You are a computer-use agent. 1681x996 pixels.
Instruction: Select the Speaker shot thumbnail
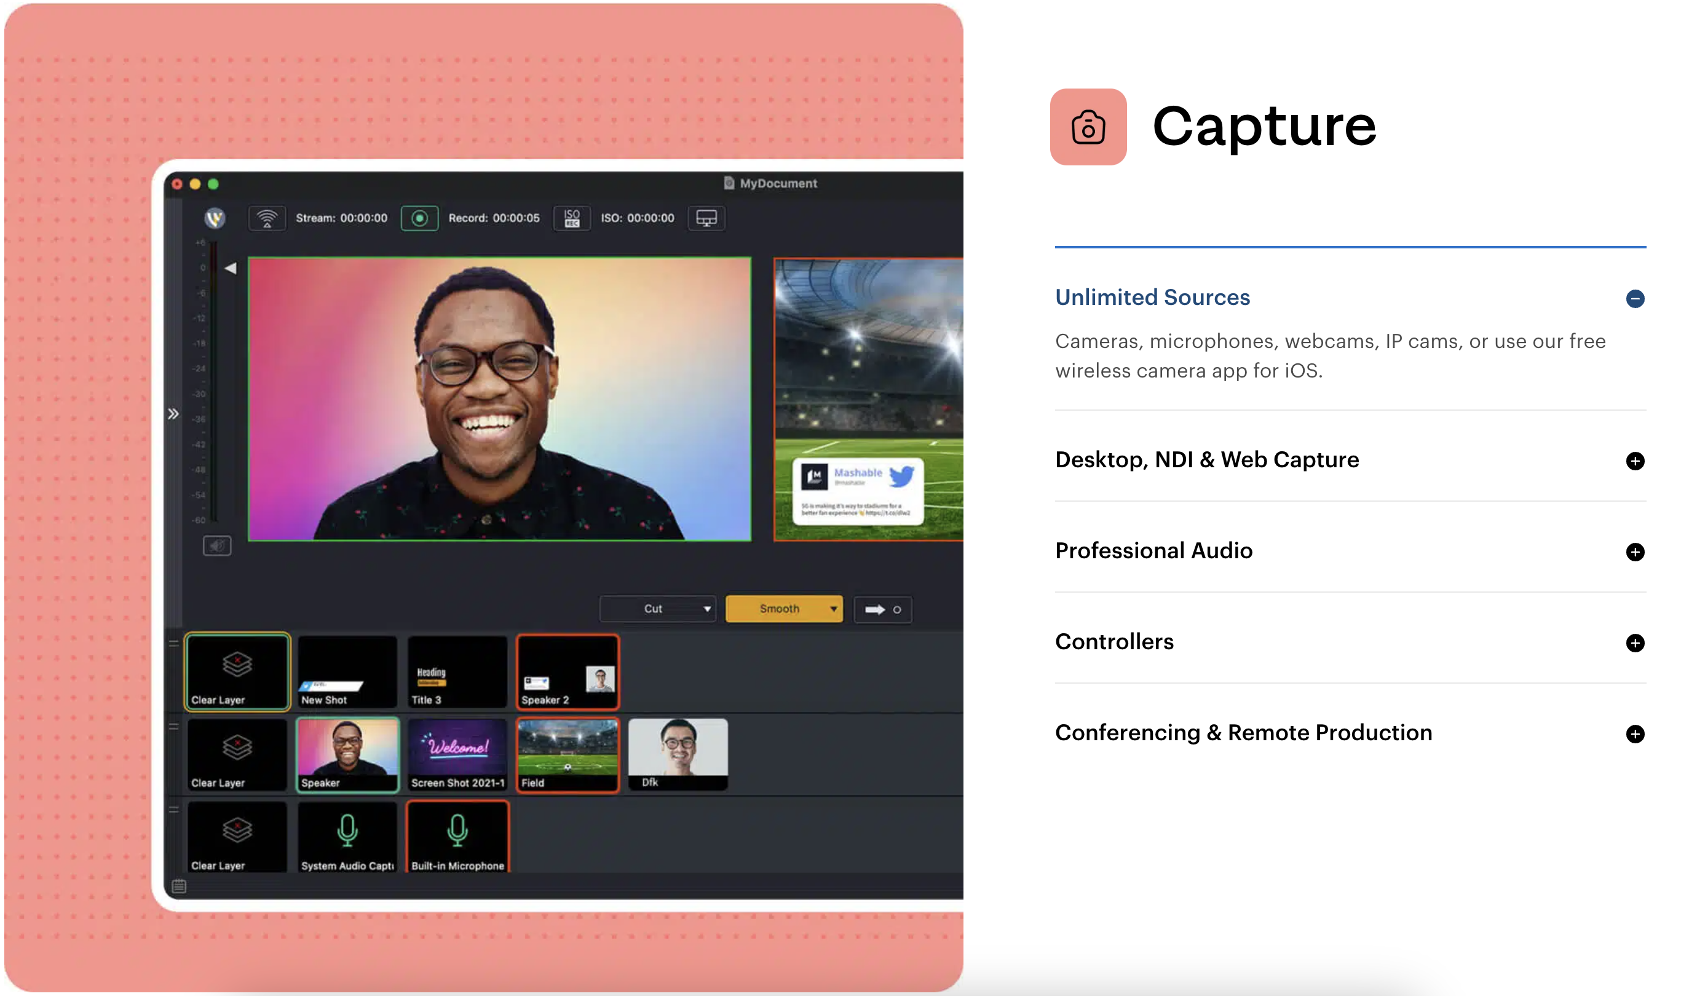click(347, 754)
